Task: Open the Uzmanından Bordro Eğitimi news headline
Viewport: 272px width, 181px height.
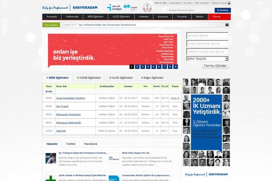Action: (146, 176)
